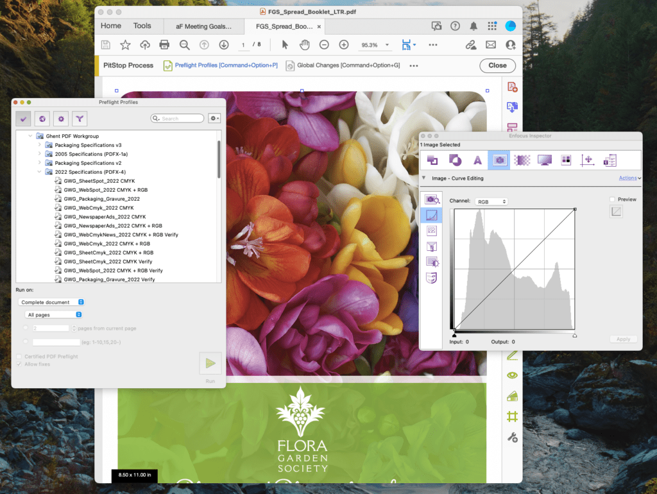Switch to the action lists gear category
Image resolution: width=657 pixels, height=494 pixels.
coord(61,119)
